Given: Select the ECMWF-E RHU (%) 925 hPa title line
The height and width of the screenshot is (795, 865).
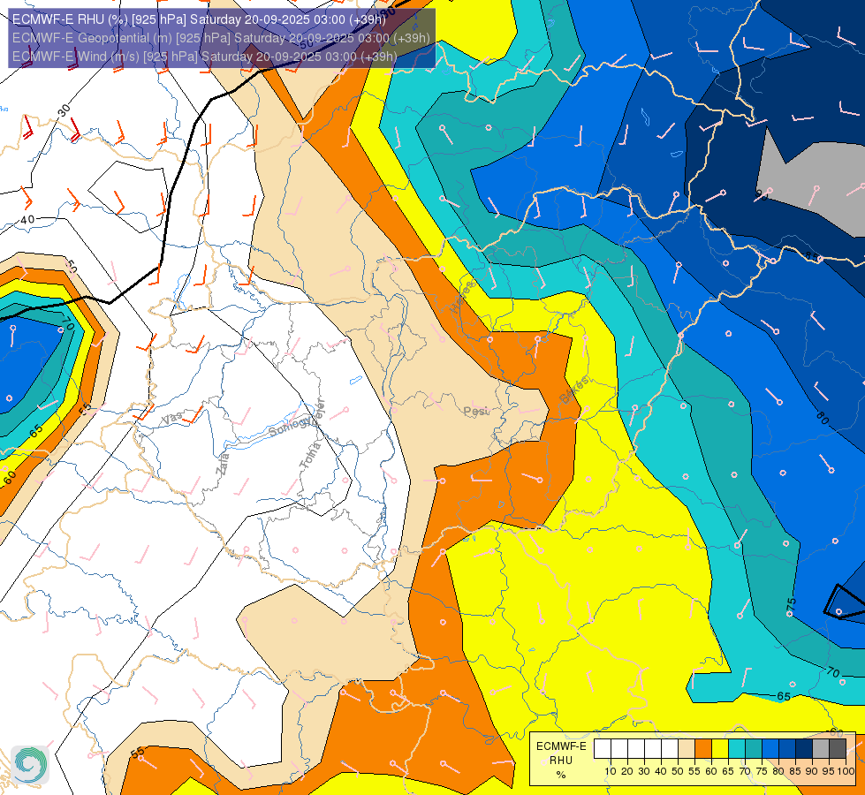Looking at the screenshot, I should tap(199, 19).
